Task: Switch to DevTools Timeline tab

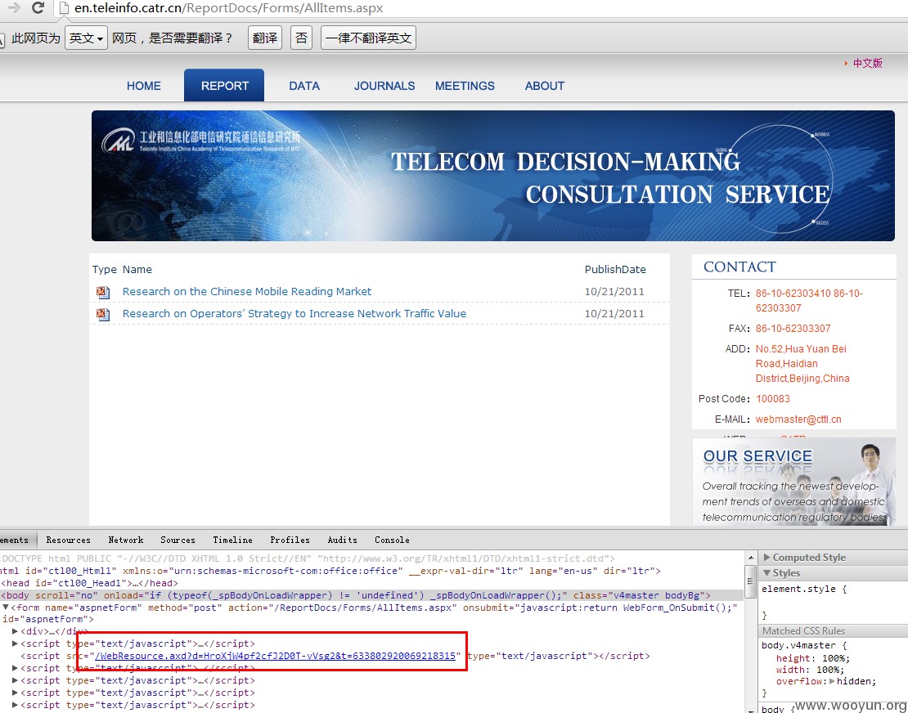Action: tap(232, 540)
